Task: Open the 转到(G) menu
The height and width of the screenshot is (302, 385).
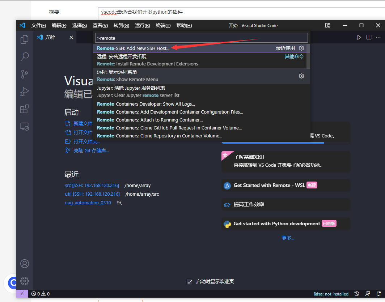Action: tap(121, 26)
